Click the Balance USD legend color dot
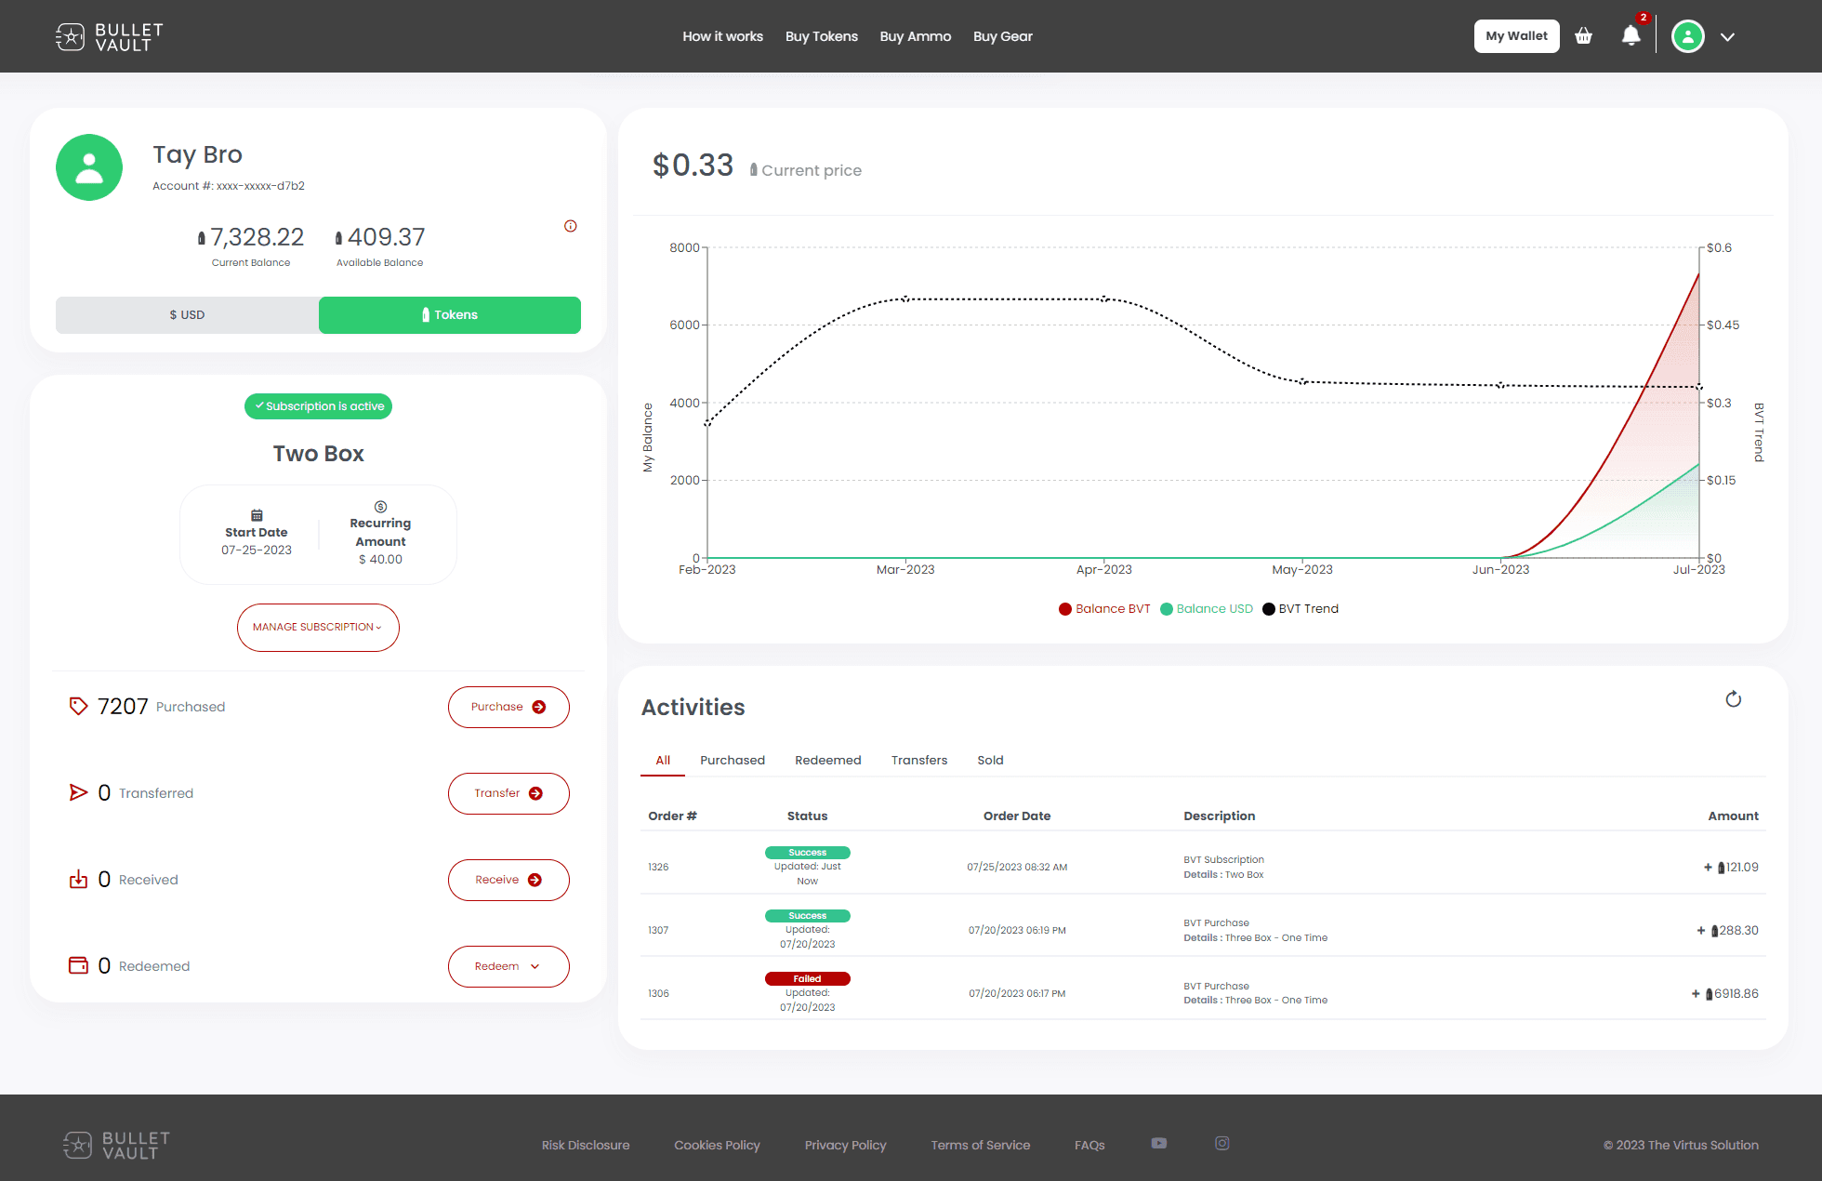This screenshot has height=1181, width=1822. pyautogui.click(x=1167, y=609)
